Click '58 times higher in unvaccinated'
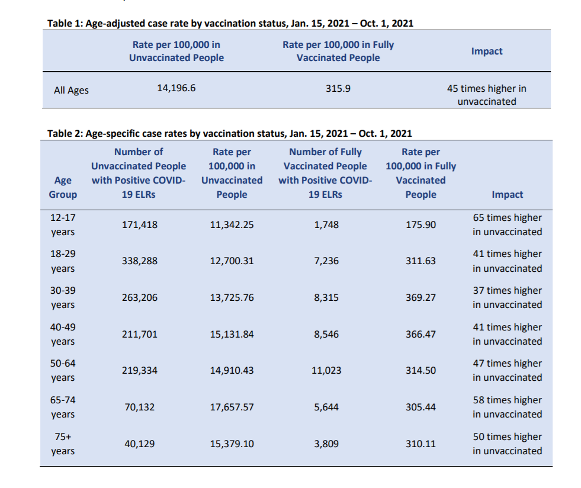581x488 pixels. tap(507, 407)
